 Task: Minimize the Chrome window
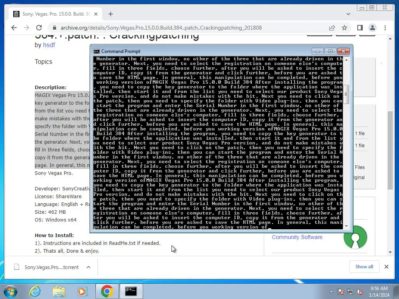[362, 8]
